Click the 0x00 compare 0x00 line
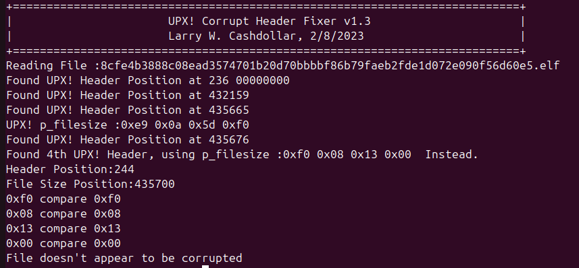Screen dimensions: 579x268 coord(64,243)
